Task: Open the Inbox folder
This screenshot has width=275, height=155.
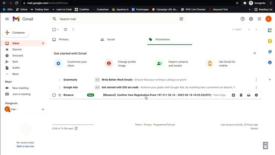Action: click(24, 43)
